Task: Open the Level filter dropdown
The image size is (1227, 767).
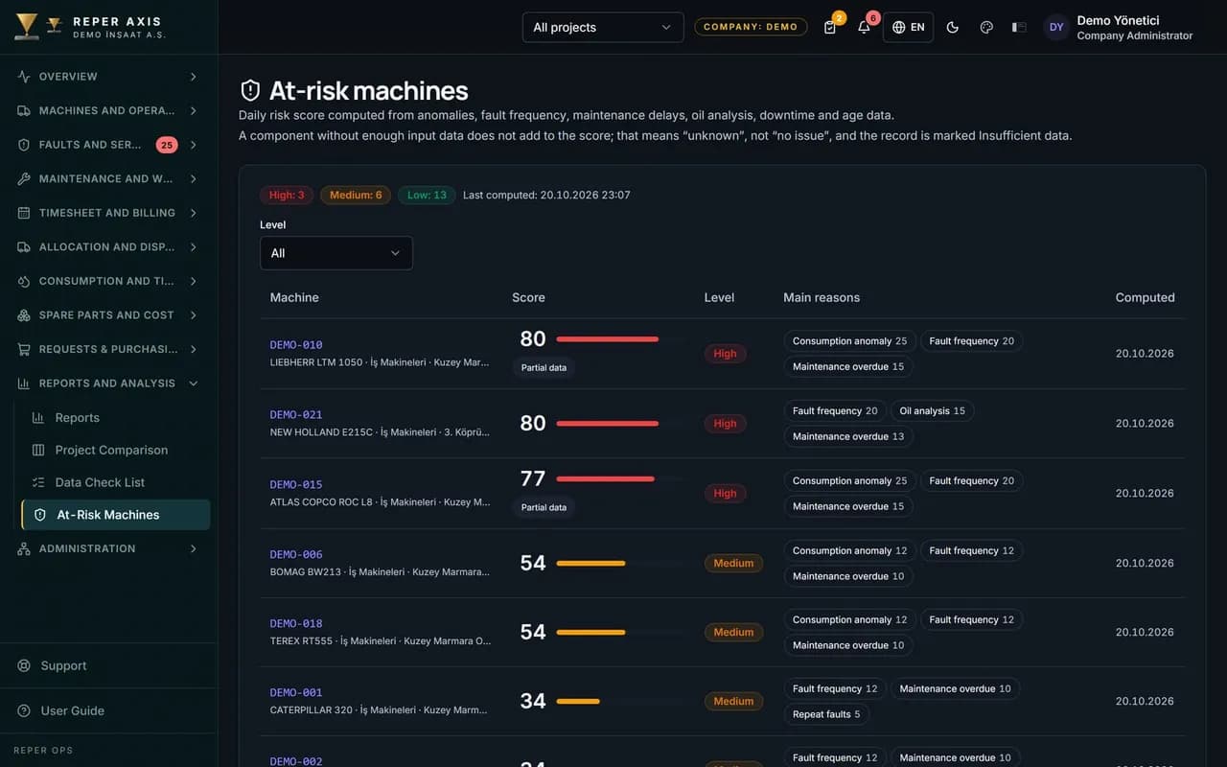Action: 336,253
